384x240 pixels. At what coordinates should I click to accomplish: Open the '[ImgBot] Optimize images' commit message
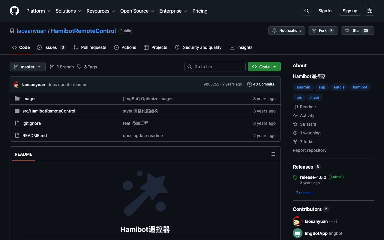click(x=148, y=99)
